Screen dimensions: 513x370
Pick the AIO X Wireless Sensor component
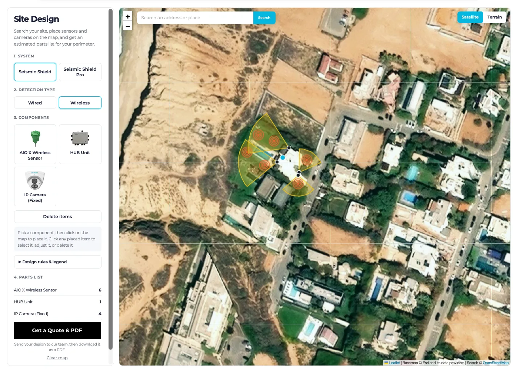tap(35, 144)
